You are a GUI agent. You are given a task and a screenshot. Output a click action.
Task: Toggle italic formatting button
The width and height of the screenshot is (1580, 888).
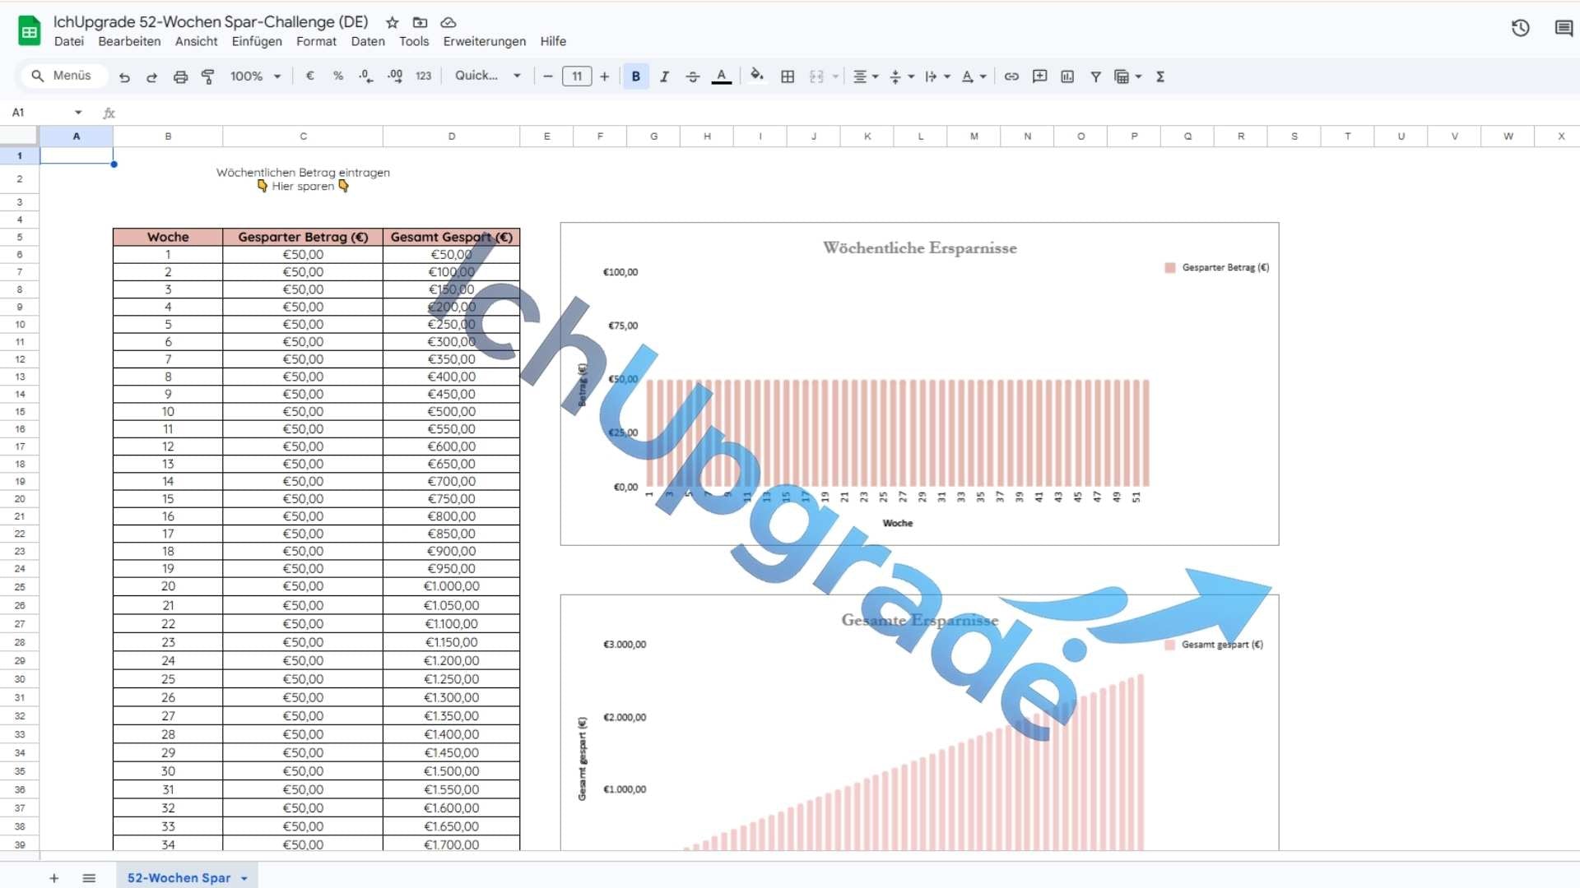664,76
